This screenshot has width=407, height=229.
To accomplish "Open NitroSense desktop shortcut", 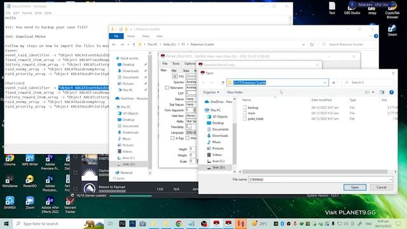I will coord(10,181).
